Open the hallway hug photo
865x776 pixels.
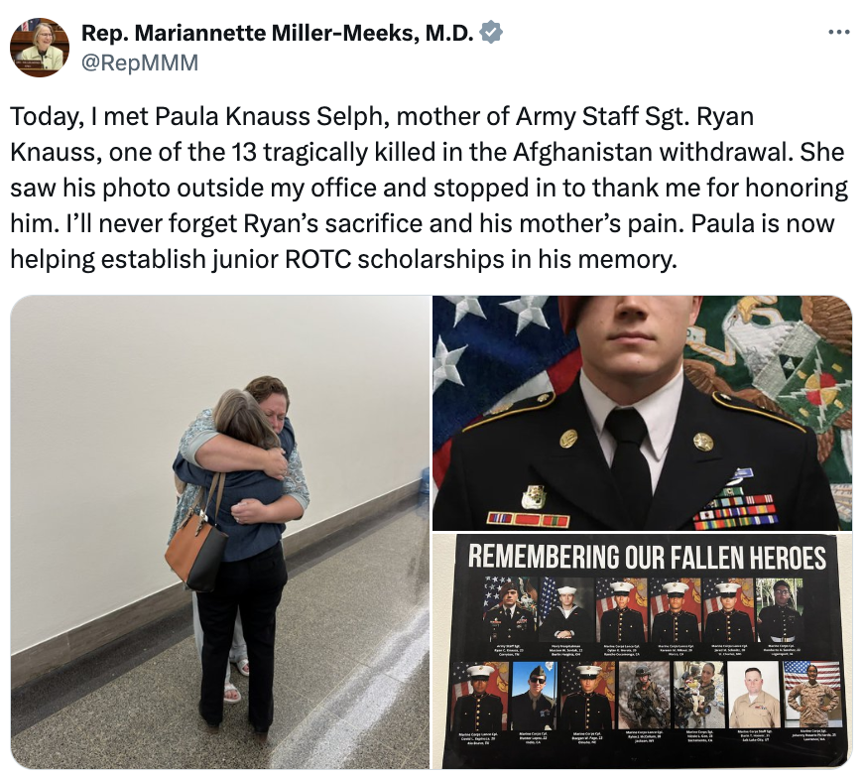(x=220, y=532)
